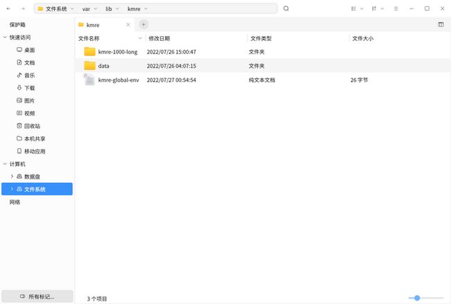Viewport: 451px width, 304px height.
Task: Click kmre-1000-long file name
Action: click(x=118, y=52)
